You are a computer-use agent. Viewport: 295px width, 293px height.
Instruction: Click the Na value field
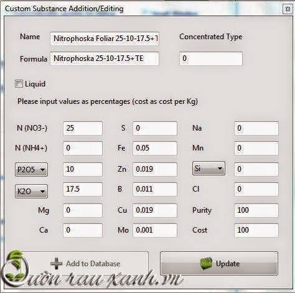(x=256, y=128)
